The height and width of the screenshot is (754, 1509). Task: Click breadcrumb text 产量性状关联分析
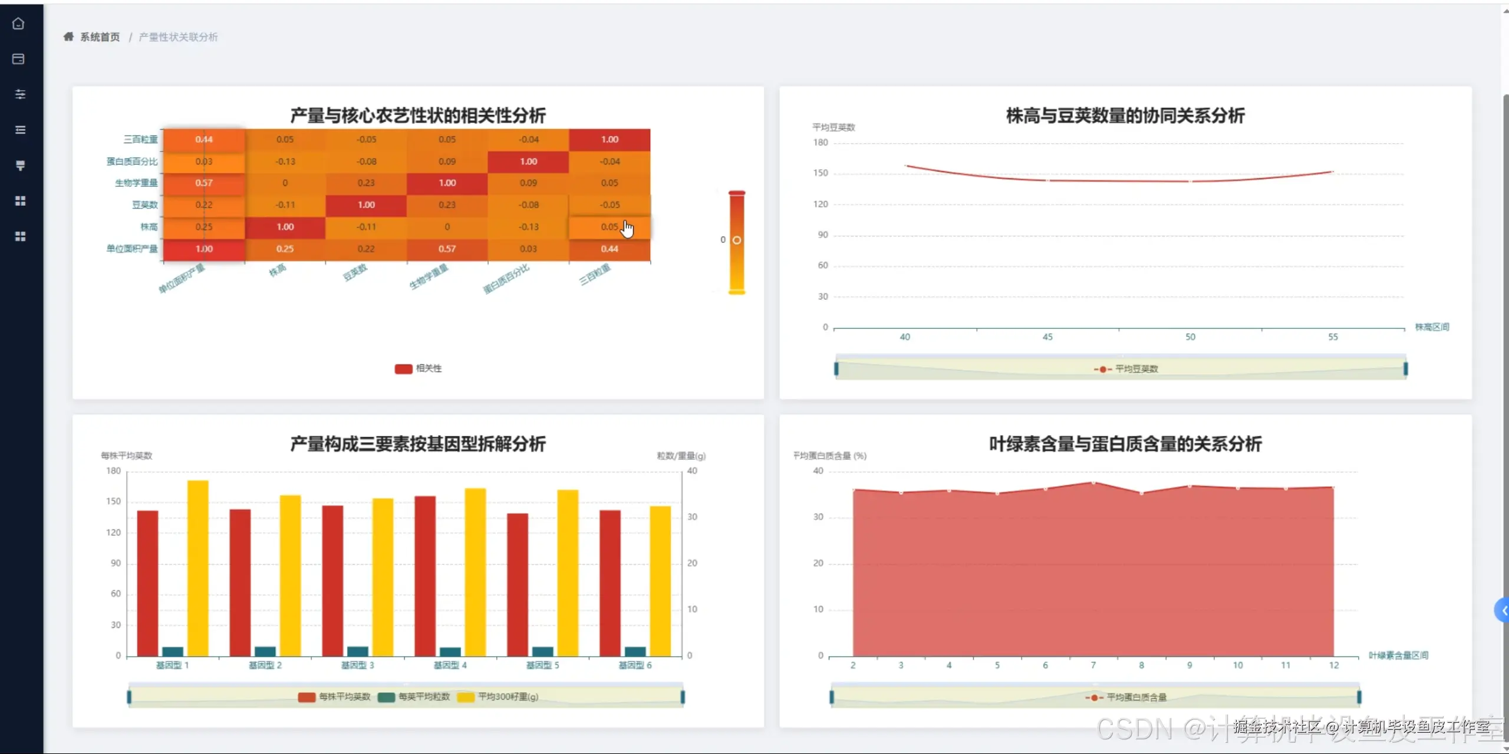(x=178, y=37)
